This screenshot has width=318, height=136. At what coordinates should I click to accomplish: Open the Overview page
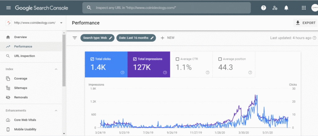31,37
